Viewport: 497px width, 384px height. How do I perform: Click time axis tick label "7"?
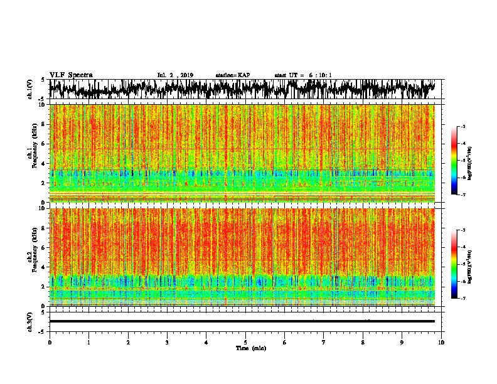324,342
